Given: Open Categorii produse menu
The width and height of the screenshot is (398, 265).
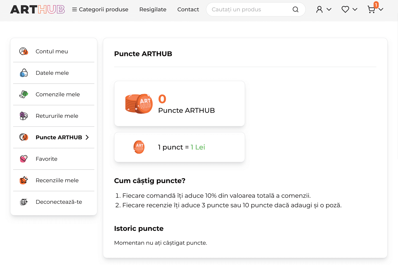Looking at the screenshot, I should pyautogui.click(x=100, y=9).
